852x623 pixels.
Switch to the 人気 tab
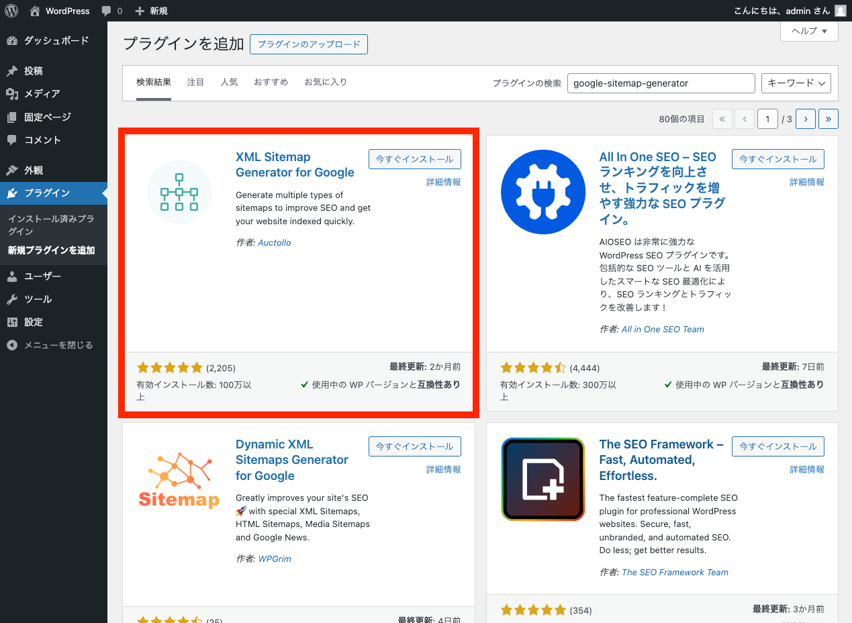(x=229, y=82)
